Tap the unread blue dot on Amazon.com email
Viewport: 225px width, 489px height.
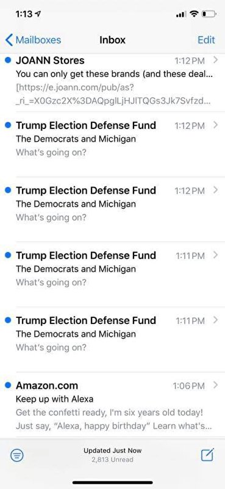pos(9,386)
